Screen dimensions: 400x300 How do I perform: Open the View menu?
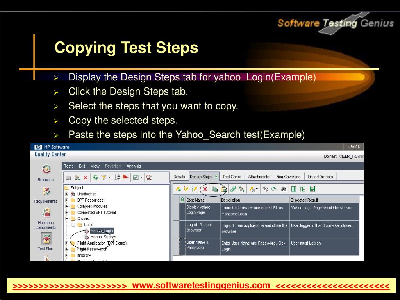point(95,166)
